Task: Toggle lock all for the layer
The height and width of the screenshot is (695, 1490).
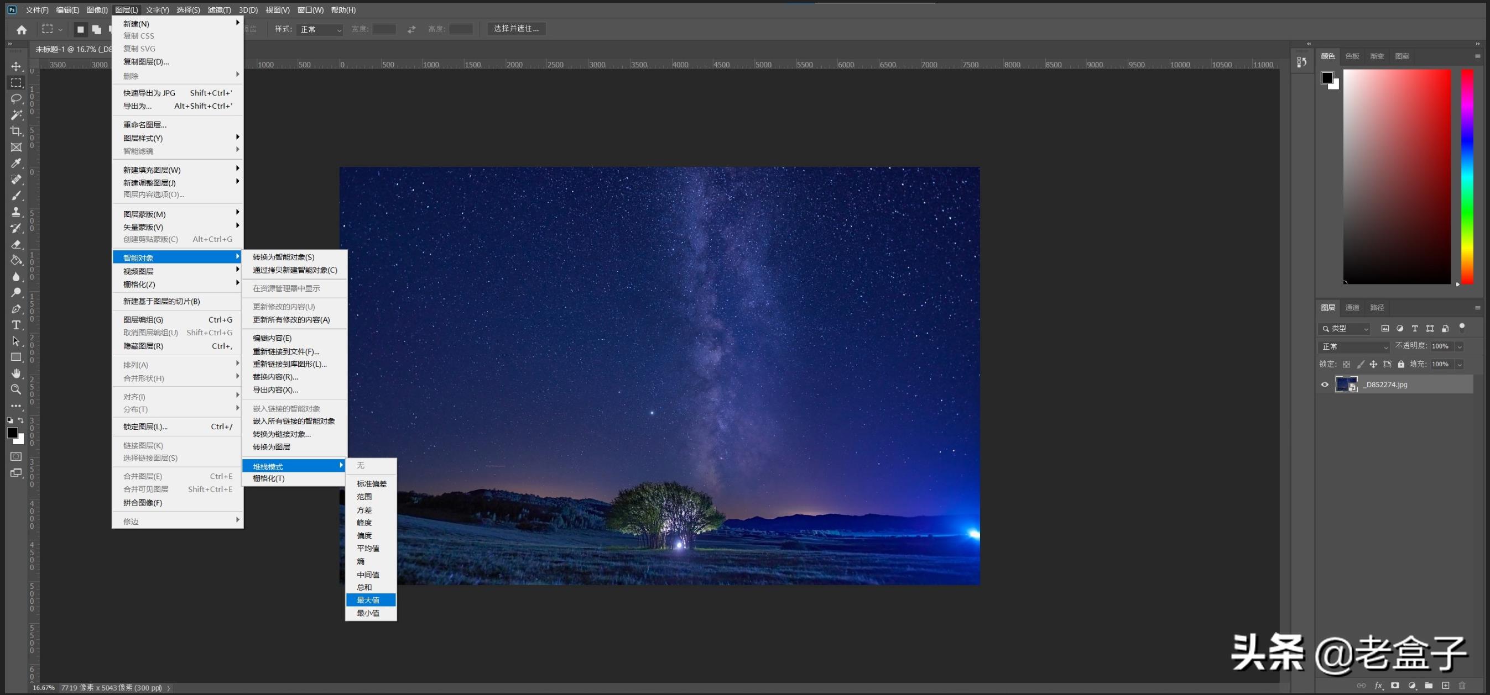Action: 1401,364
